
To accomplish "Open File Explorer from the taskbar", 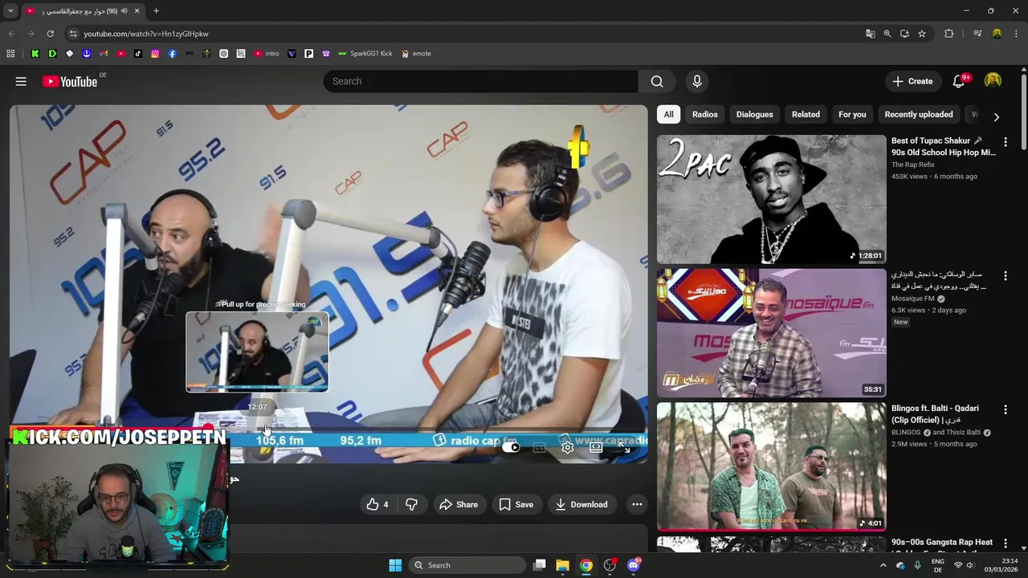I will [x=562, y=565].
